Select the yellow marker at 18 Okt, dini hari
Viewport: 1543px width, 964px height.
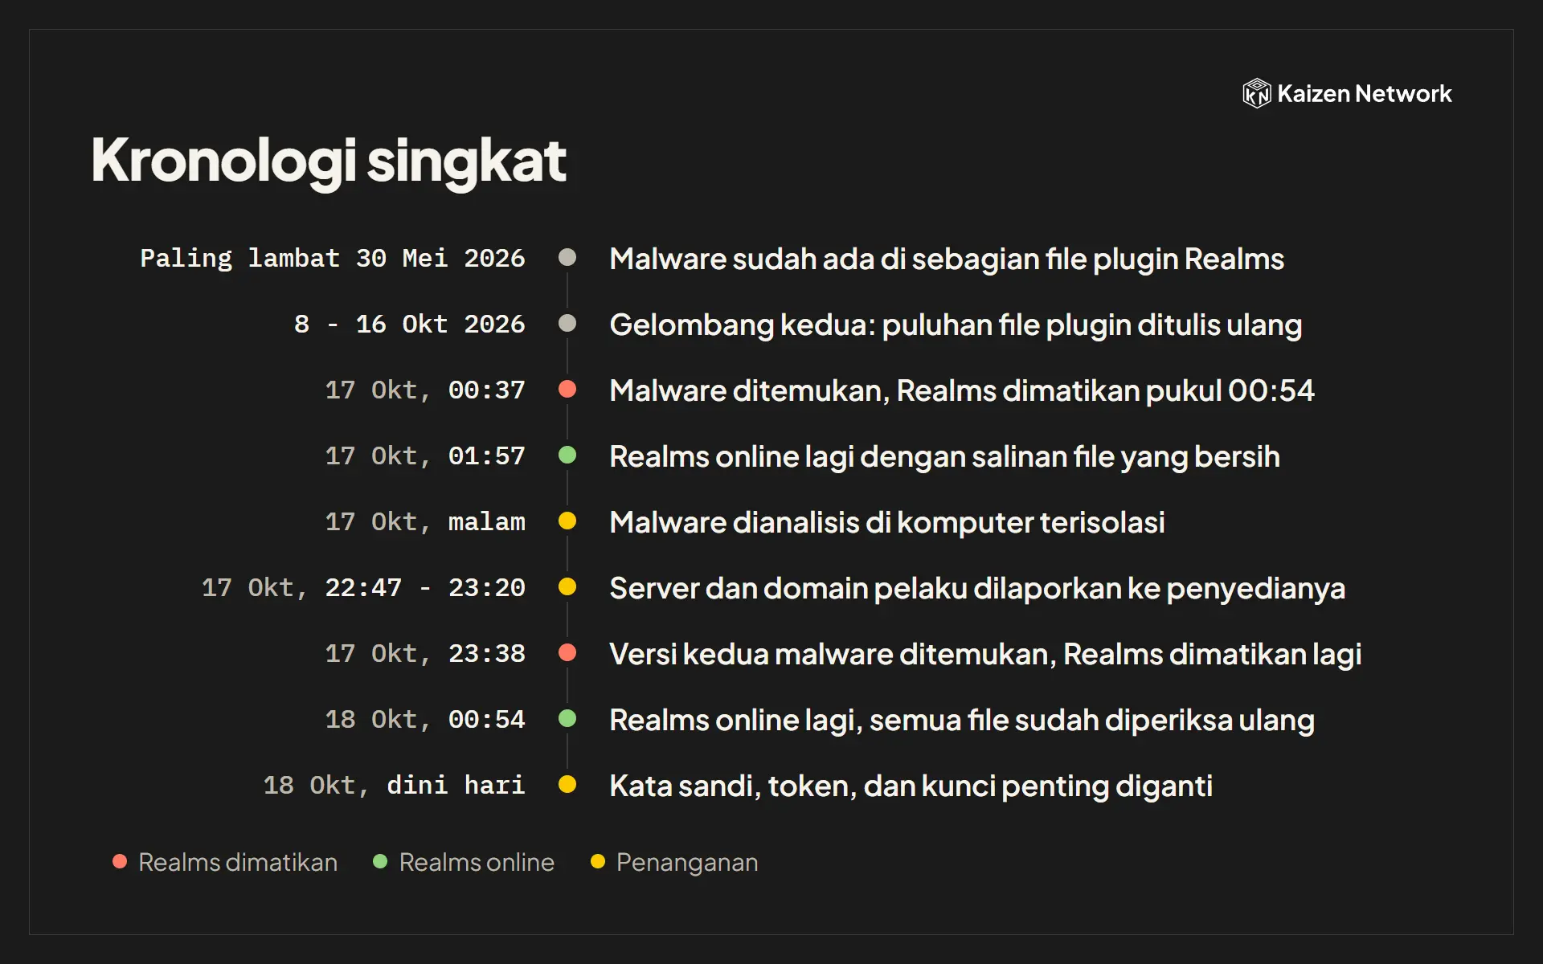pyautogui.click(x=567, y=784)
